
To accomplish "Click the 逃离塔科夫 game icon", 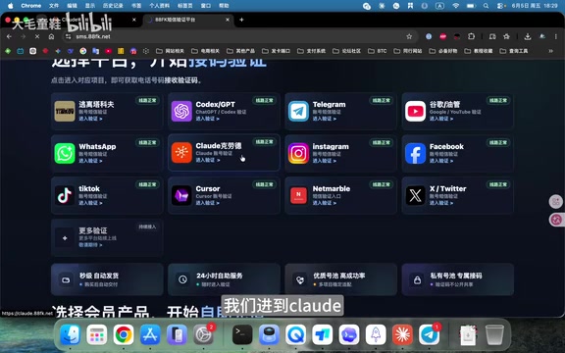I will pos(65,111).
